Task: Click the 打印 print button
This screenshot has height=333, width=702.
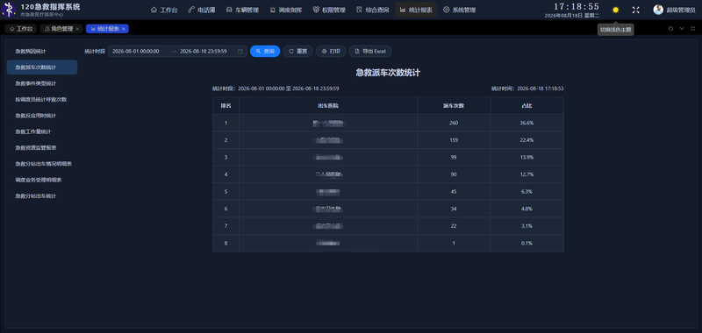Action: [x=331, y=52]
